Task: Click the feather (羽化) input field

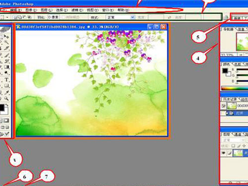Action: pos(53,17)
